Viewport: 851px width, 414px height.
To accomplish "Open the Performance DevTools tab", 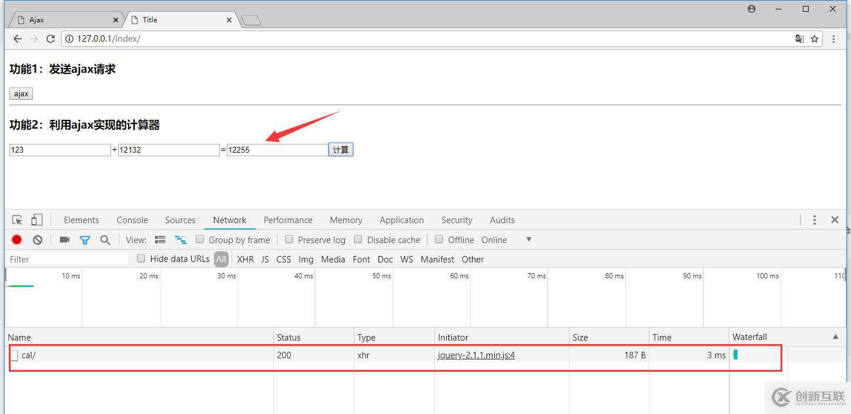I will [288, 220].
